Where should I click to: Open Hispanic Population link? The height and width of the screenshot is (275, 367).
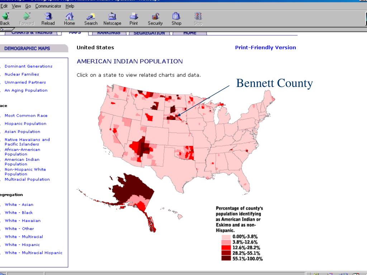click(25, 124)
